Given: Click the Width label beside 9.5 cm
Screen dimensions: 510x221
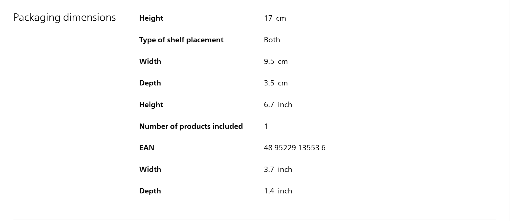Looking at the screenshot, I should point(150,62).
